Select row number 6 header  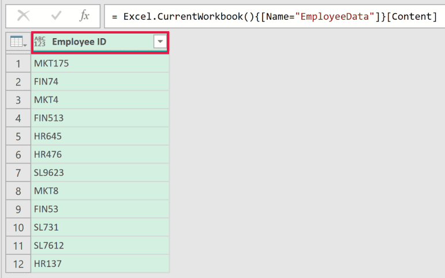pyautogui.click(x=18, y=154)
